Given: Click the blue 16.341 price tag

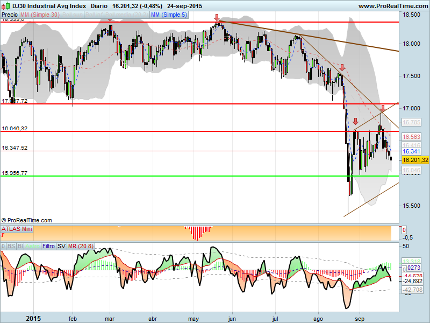Looking at the screenshot, I should point(411,151).
